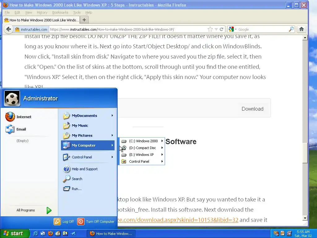317x238 pixels.
Task: Open the View menu
Action: tap(28, 12)
